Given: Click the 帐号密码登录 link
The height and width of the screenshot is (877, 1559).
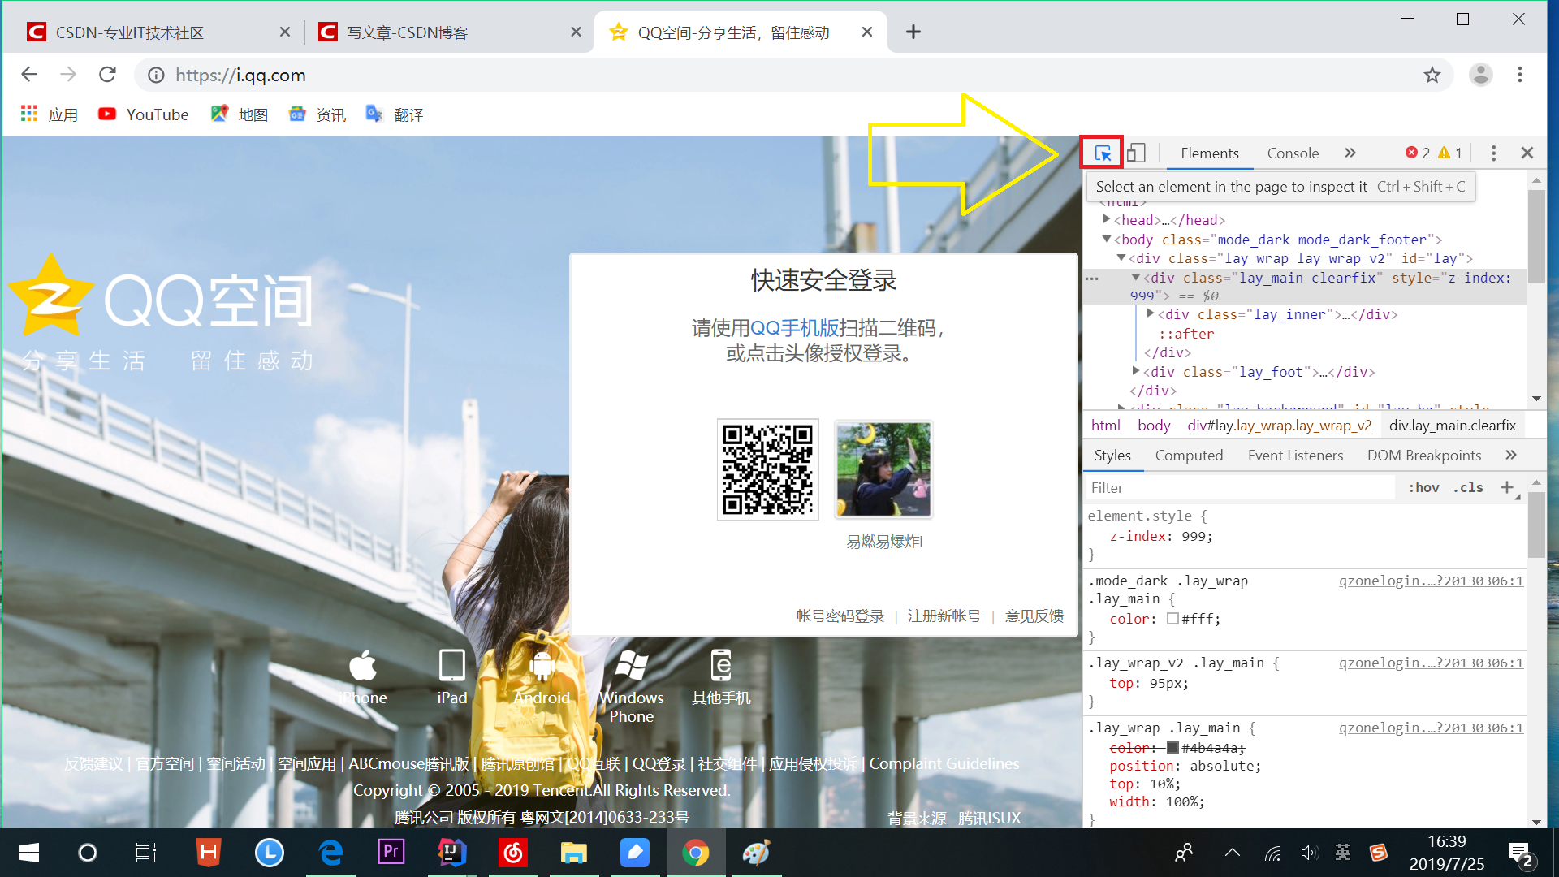Looking at the screenshot, I should pyautogui.click(x=840, y=616).
